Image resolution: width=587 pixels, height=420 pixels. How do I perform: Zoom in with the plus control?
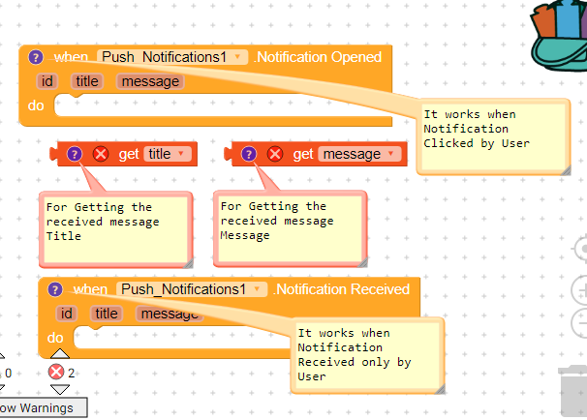[x=580, y=290]
